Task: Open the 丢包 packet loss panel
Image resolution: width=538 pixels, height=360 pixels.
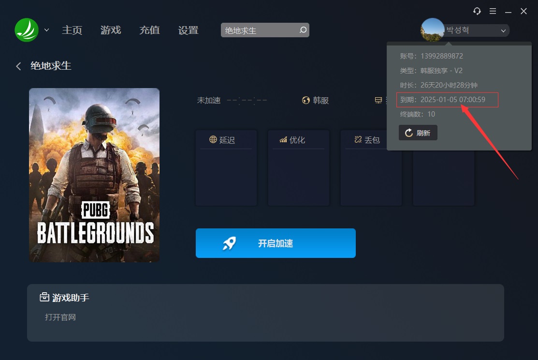Action: coord(371,167)
